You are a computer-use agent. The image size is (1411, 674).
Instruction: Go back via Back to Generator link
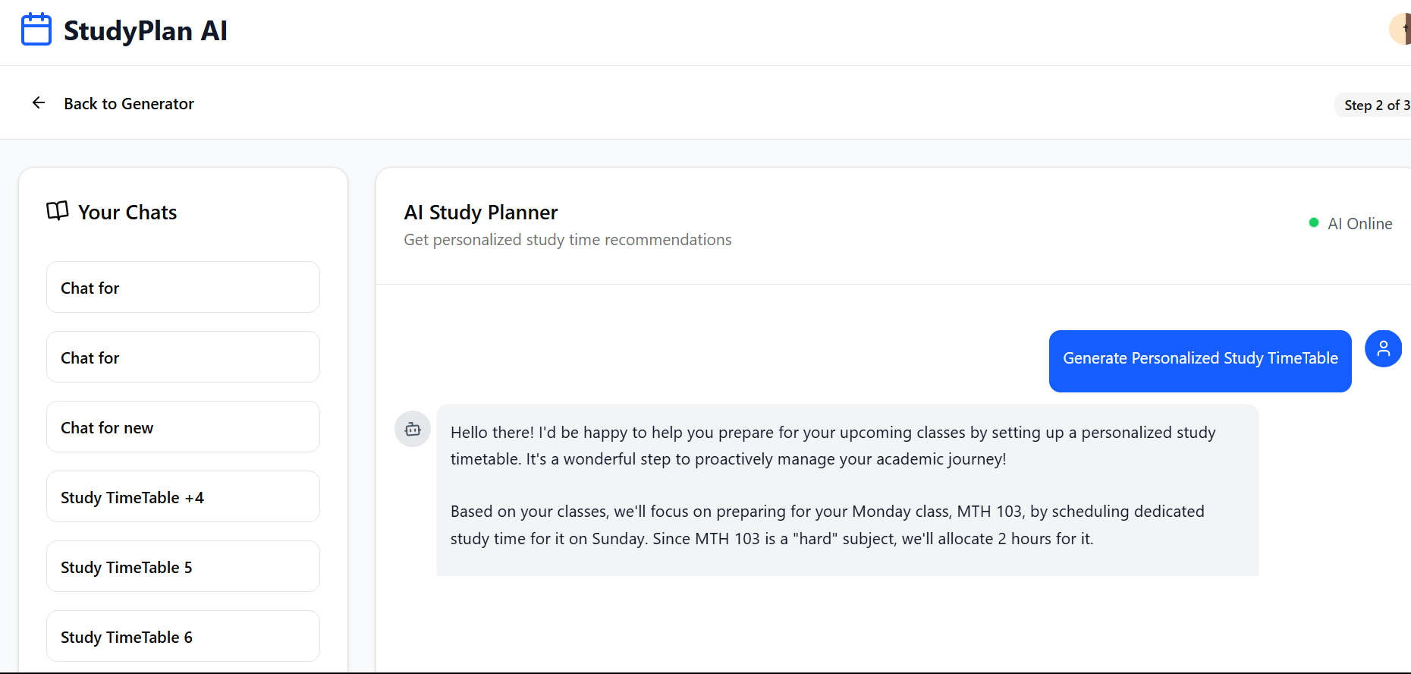point(129,104)
